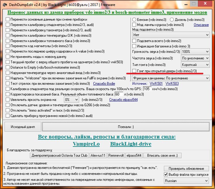The height and width of the screenshot is (189, 215).
Task: Check the 'Distance to Empty' option
Action: point(7,67)
